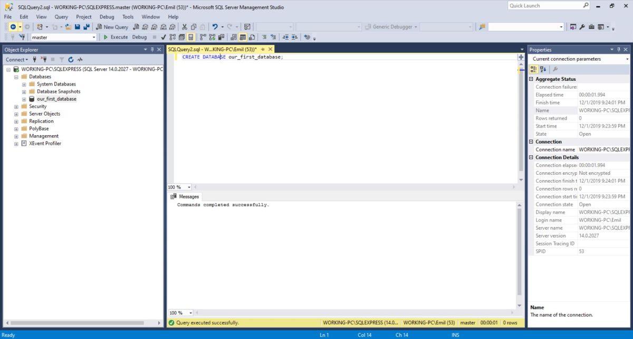Screen dimensions: 633x339
Task: Open the Query menu
Action: click(61, 16)
